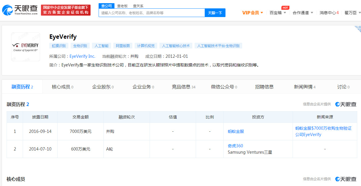Click the 生物识别 tag
The height and width of the screenshot is (186, 361).
coord(80,46)
